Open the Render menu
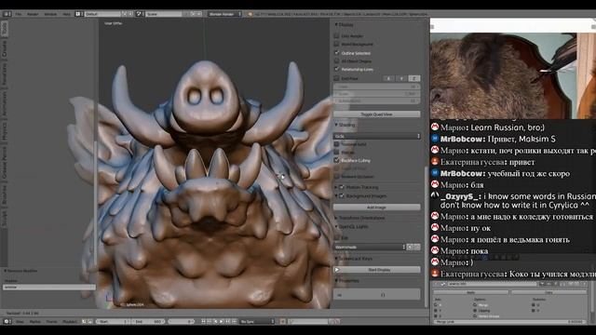 33,14
